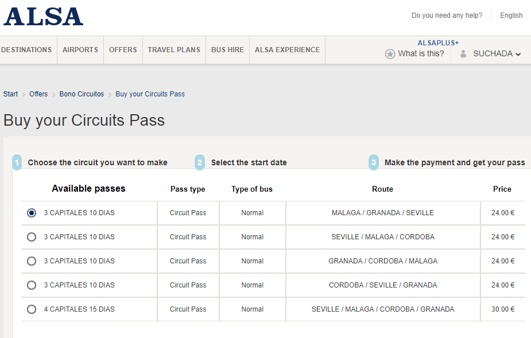The height and width of the screenshot is (338, 531).
Task: Open the TRAVEL PLANS menu
Action: point(174,50)
